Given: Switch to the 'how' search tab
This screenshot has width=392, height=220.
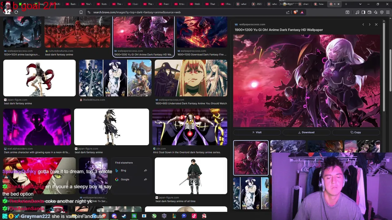Looking at the screenshot, I should tap(319, 4).
